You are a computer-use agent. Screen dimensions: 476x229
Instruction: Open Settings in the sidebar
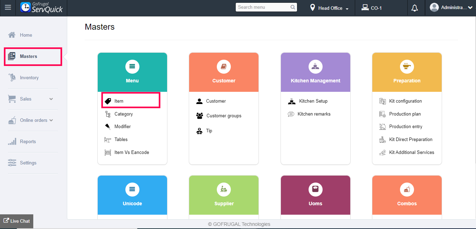(x=28, y=163)
